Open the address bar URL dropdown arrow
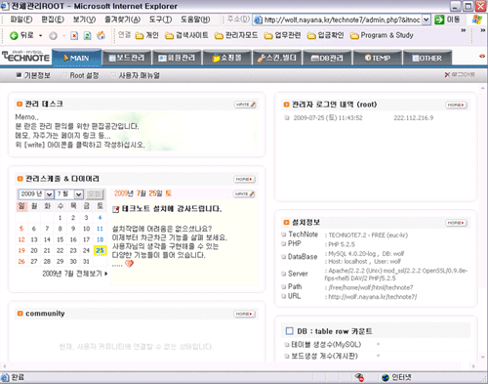488x384 pixels. pos(426,20)
